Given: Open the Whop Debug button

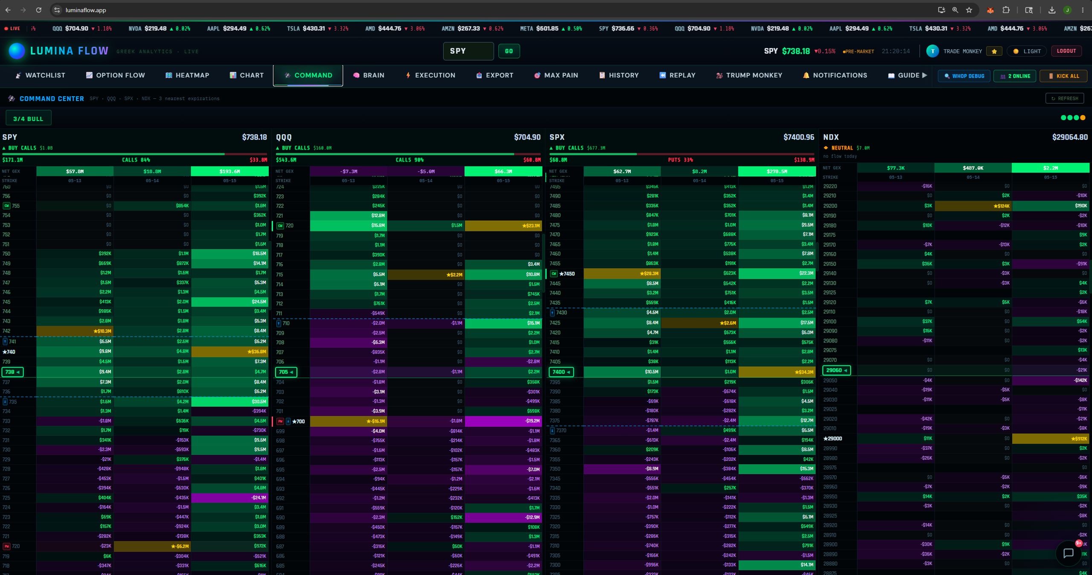Looking at the screenshot, I should pyautogui.click(x=964, y=76).
